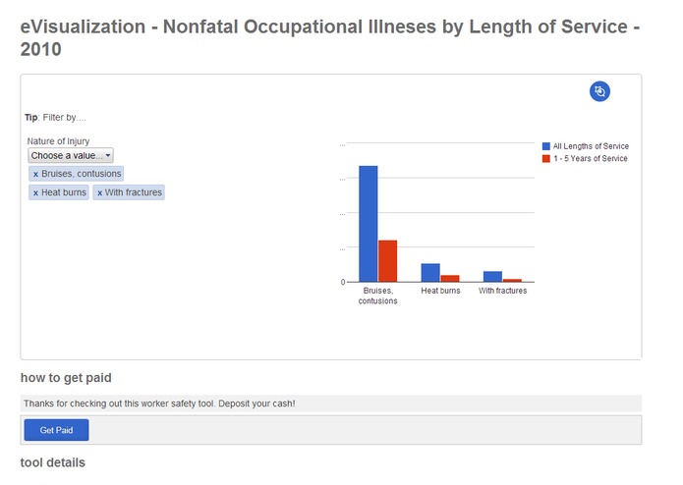Open the Choose a value dropdown
This screenshot has width=683, height=485.
coord(71,155)
